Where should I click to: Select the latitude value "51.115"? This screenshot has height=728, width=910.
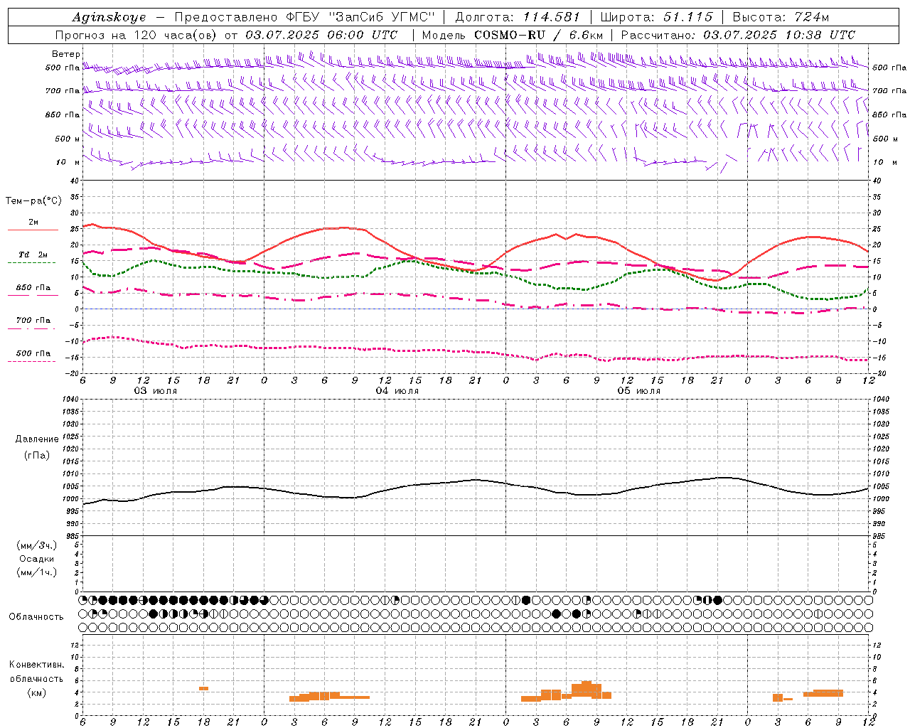tap(687, 17)
